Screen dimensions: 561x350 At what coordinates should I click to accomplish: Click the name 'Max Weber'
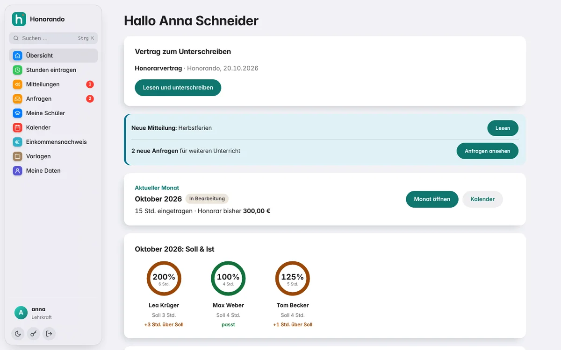pyautogui.click(x=228, y=306)
